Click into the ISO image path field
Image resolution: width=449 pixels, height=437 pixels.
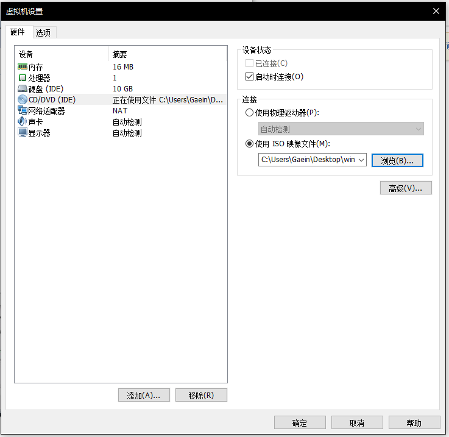coord(308,160)
